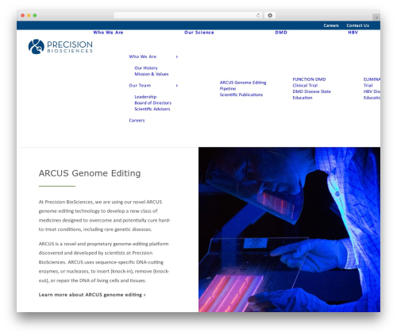Click the round download icon beside the address bar
This screenshot has width=397, height=336.
(x=270, y=15)
